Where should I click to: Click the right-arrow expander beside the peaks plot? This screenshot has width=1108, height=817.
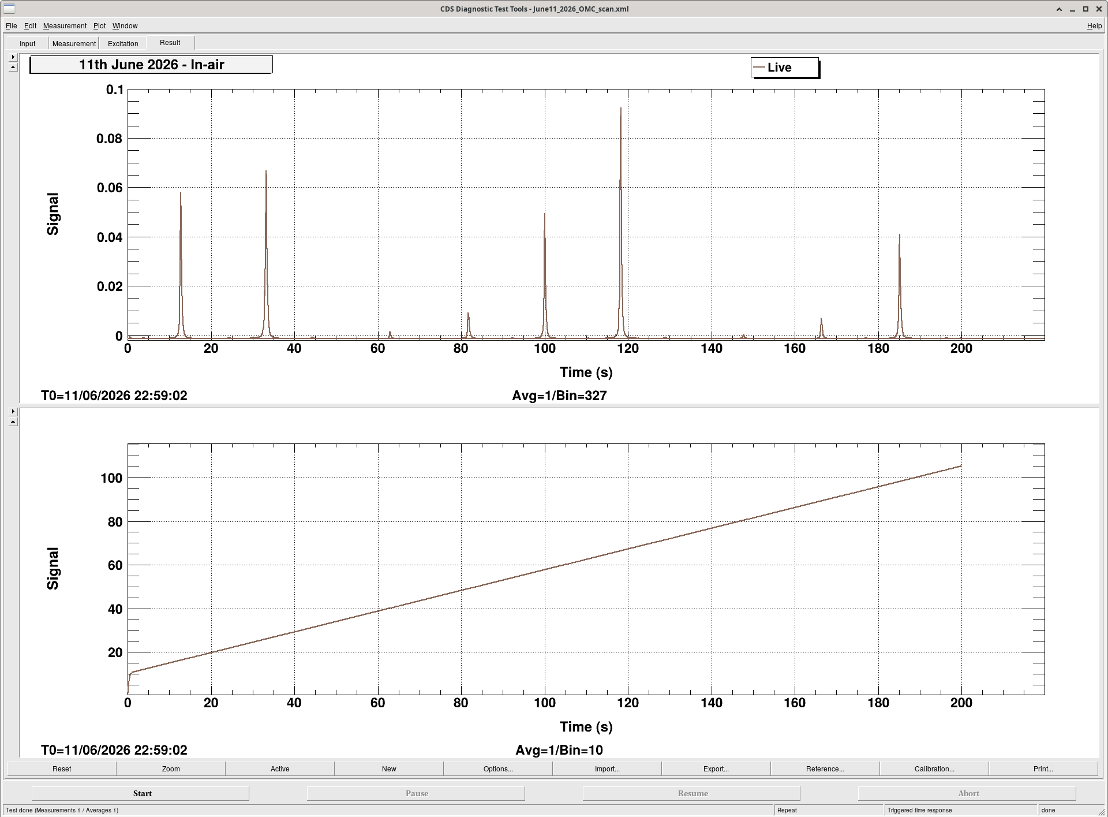13,57
